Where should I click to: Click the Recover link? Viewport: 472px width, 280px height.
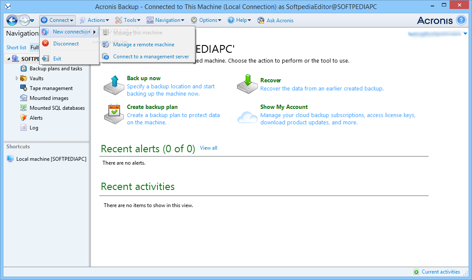[271, 81]
